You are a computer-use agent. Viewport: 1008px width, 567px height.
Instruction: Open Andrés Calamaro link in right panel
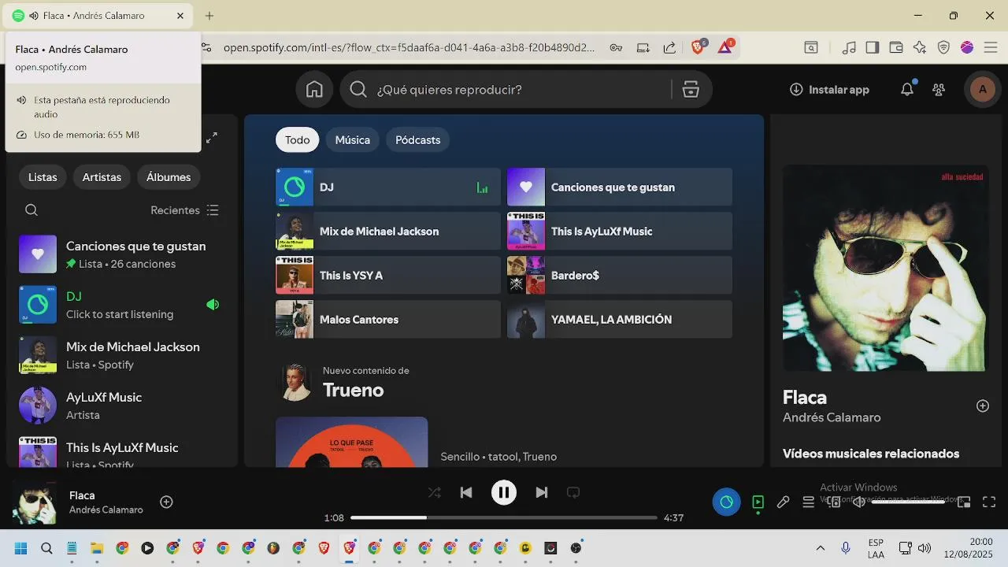click(832, 417)
